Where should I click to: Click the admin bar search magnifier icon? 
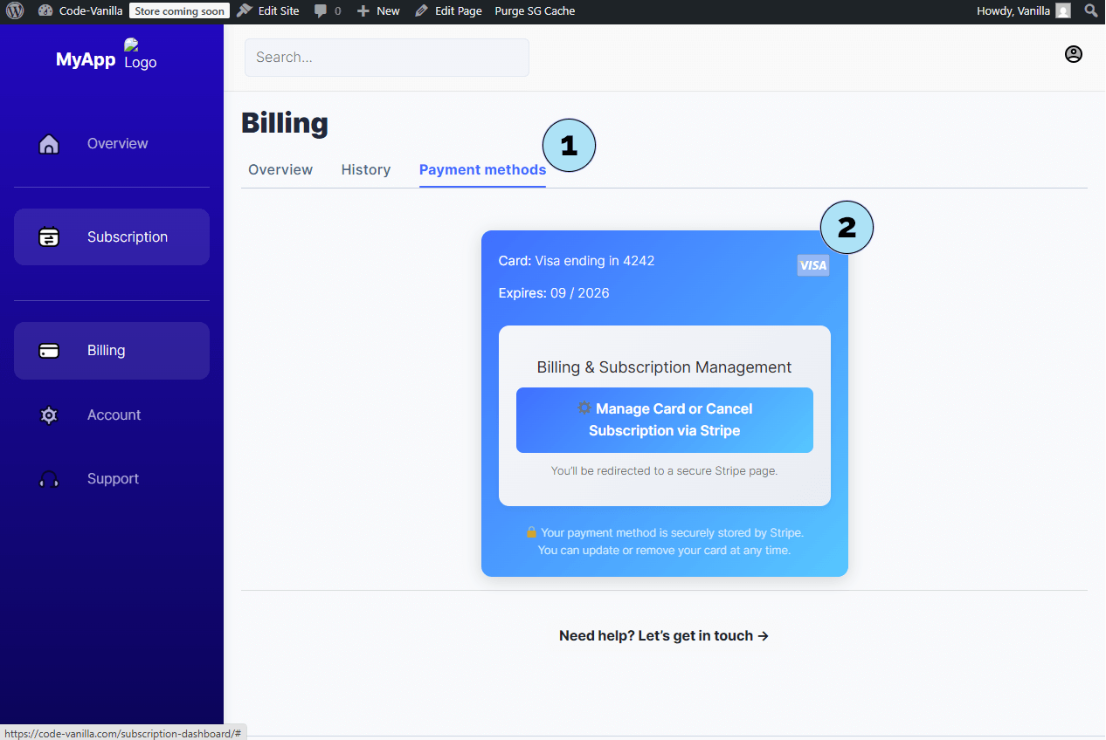pos(1090,10)
